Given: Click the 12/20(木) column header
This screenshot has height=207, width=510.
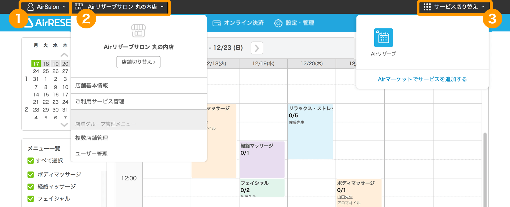Looking at the screenshot, I should (312, 64).
